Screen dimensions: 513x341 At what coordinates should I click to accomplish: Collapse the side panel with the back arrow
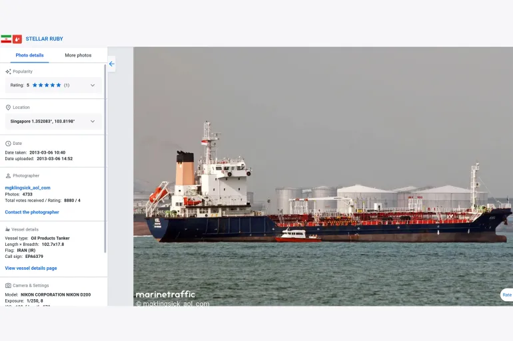[x=111, y=64]
